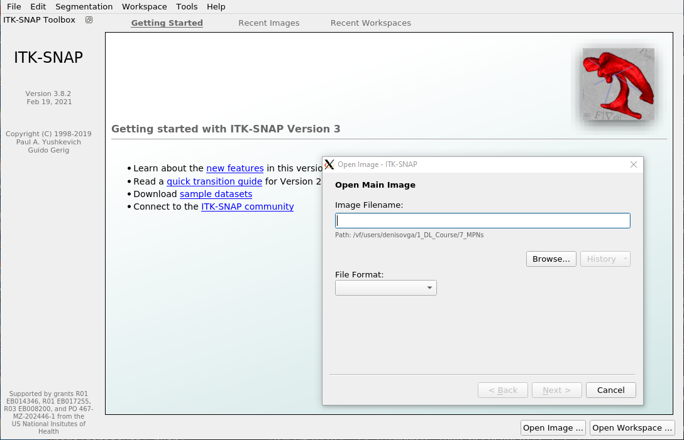
Task: Close the Open Image dialog
Action: pos(634,164)
